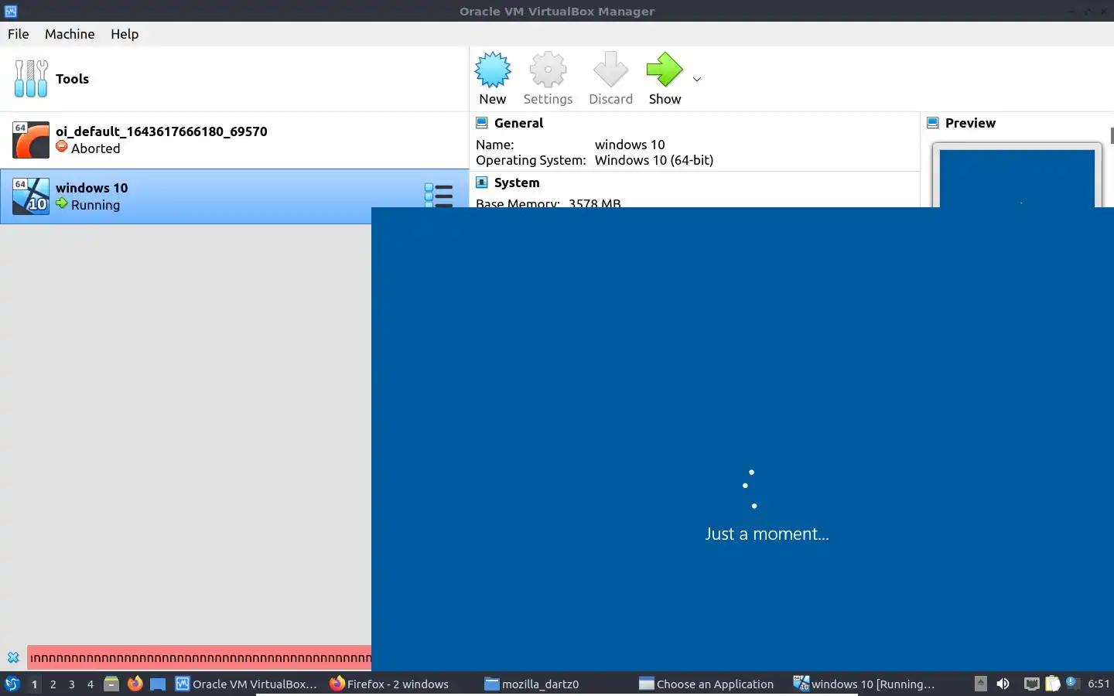The width and height of the screenshot is (1114, 696).
Task: Click the Aborted status icon
Action: tap(62, 147)
